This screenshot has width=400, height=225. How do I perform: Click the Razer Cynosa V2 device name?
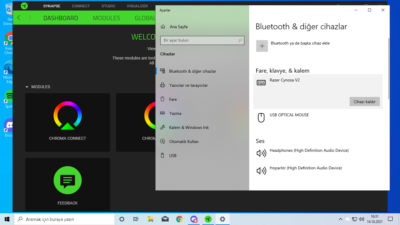[x=285, y=80]
